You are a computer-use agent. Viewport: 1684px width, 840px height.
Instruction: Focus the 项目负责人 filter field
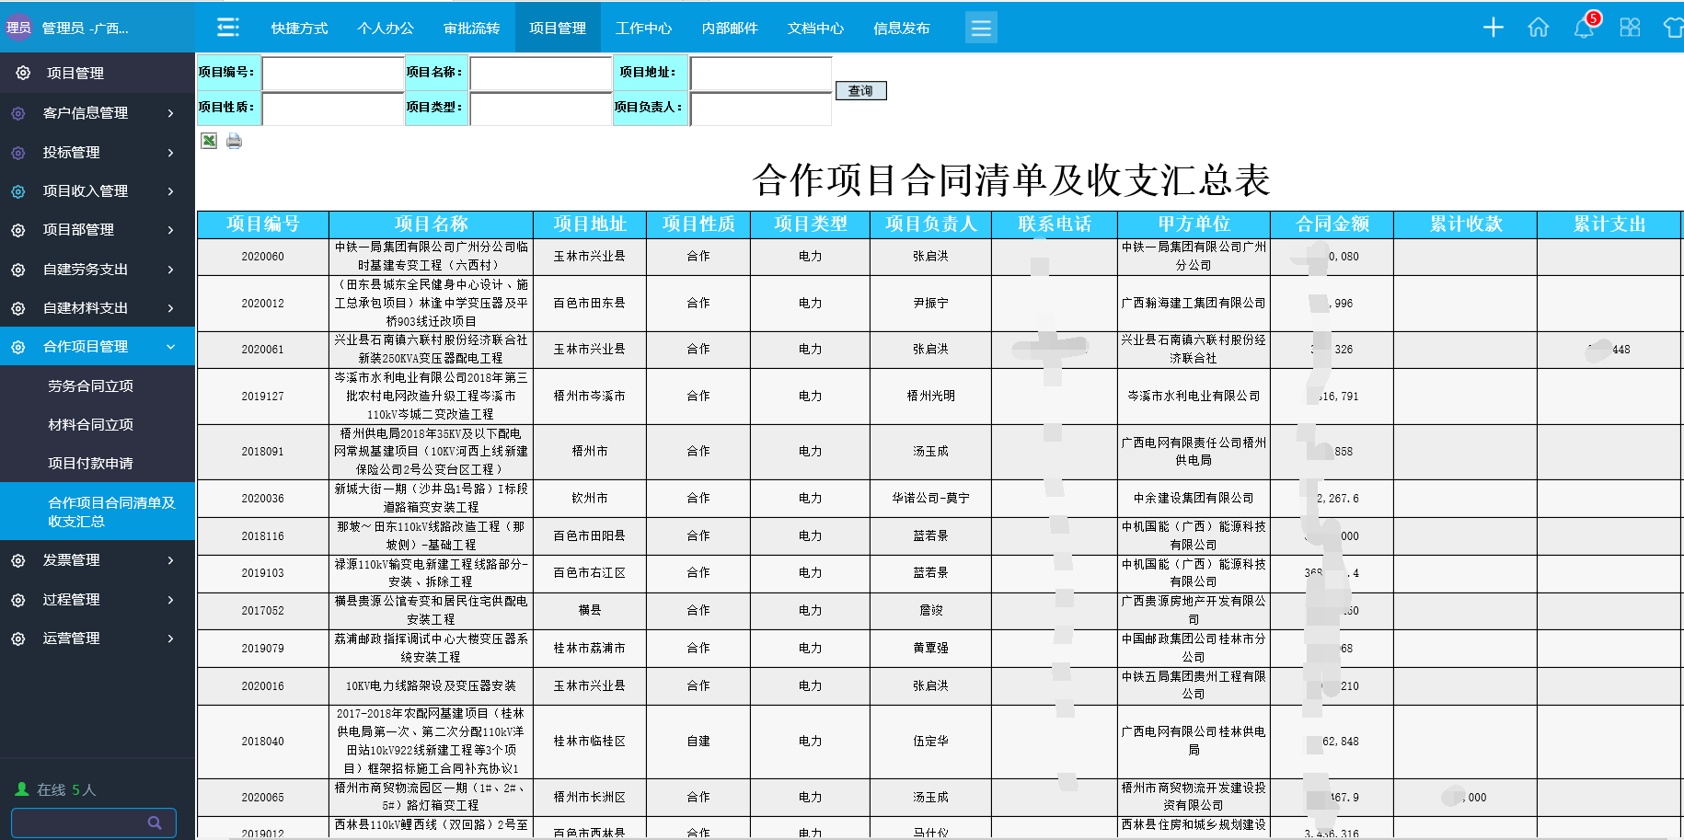(760, 109)
